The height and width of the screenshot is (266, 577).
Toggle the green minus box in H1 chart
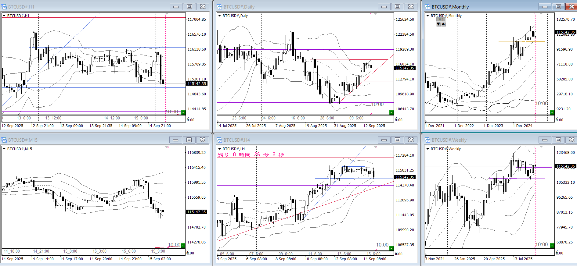pyautogui.click(x=183, y=112)
